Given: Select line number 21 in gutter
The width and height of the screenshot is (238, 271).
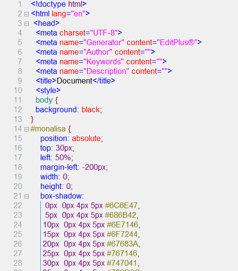Looking at the screenshot, I should (18, 196).
